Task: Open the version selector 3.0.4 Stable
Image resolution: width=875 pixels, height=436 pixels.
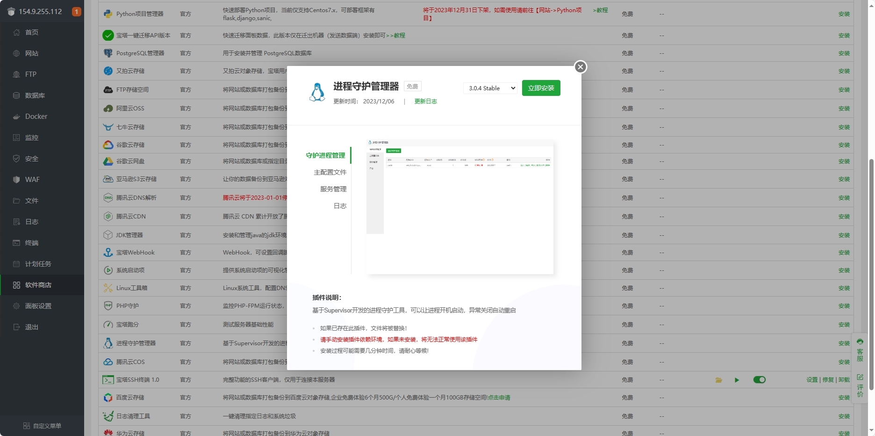Action: click(x=491, y=88)
